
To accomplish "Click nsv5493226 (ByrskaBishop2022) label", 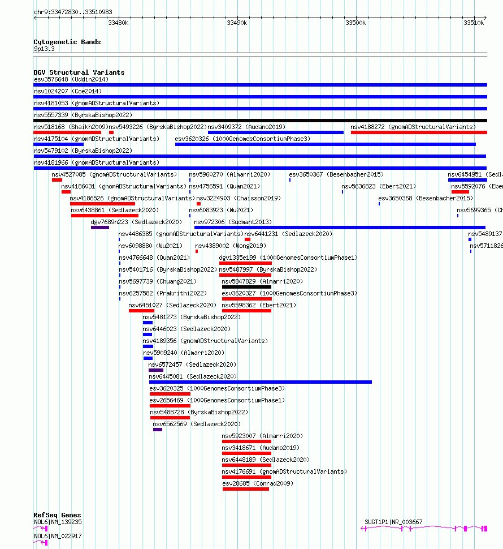I will click(x=158, y=127).
